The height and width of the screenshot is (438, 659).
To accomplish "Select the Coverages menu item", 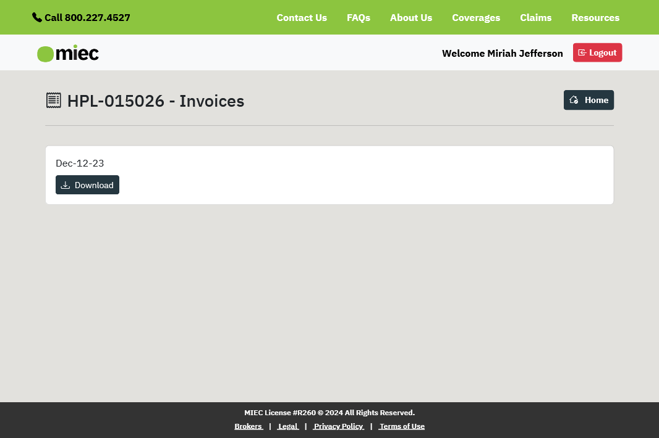I will click(x=476, y=17).
